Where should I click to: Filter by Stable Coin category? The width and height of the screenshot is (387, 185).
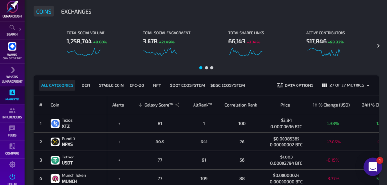[111, 85]
